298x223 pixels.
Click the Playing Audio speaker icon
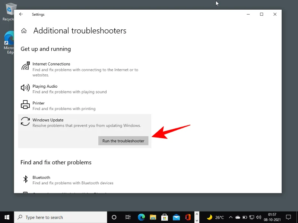25,88
